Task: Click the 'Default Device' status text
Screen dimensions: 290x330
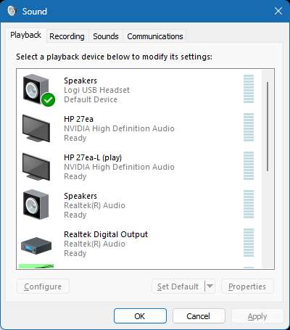Action: (91, 99)
